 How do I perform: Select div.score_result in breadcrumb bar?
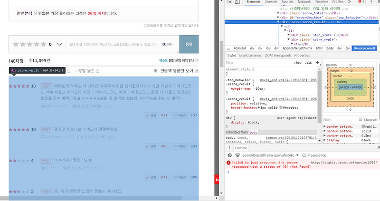coord(364,48)
